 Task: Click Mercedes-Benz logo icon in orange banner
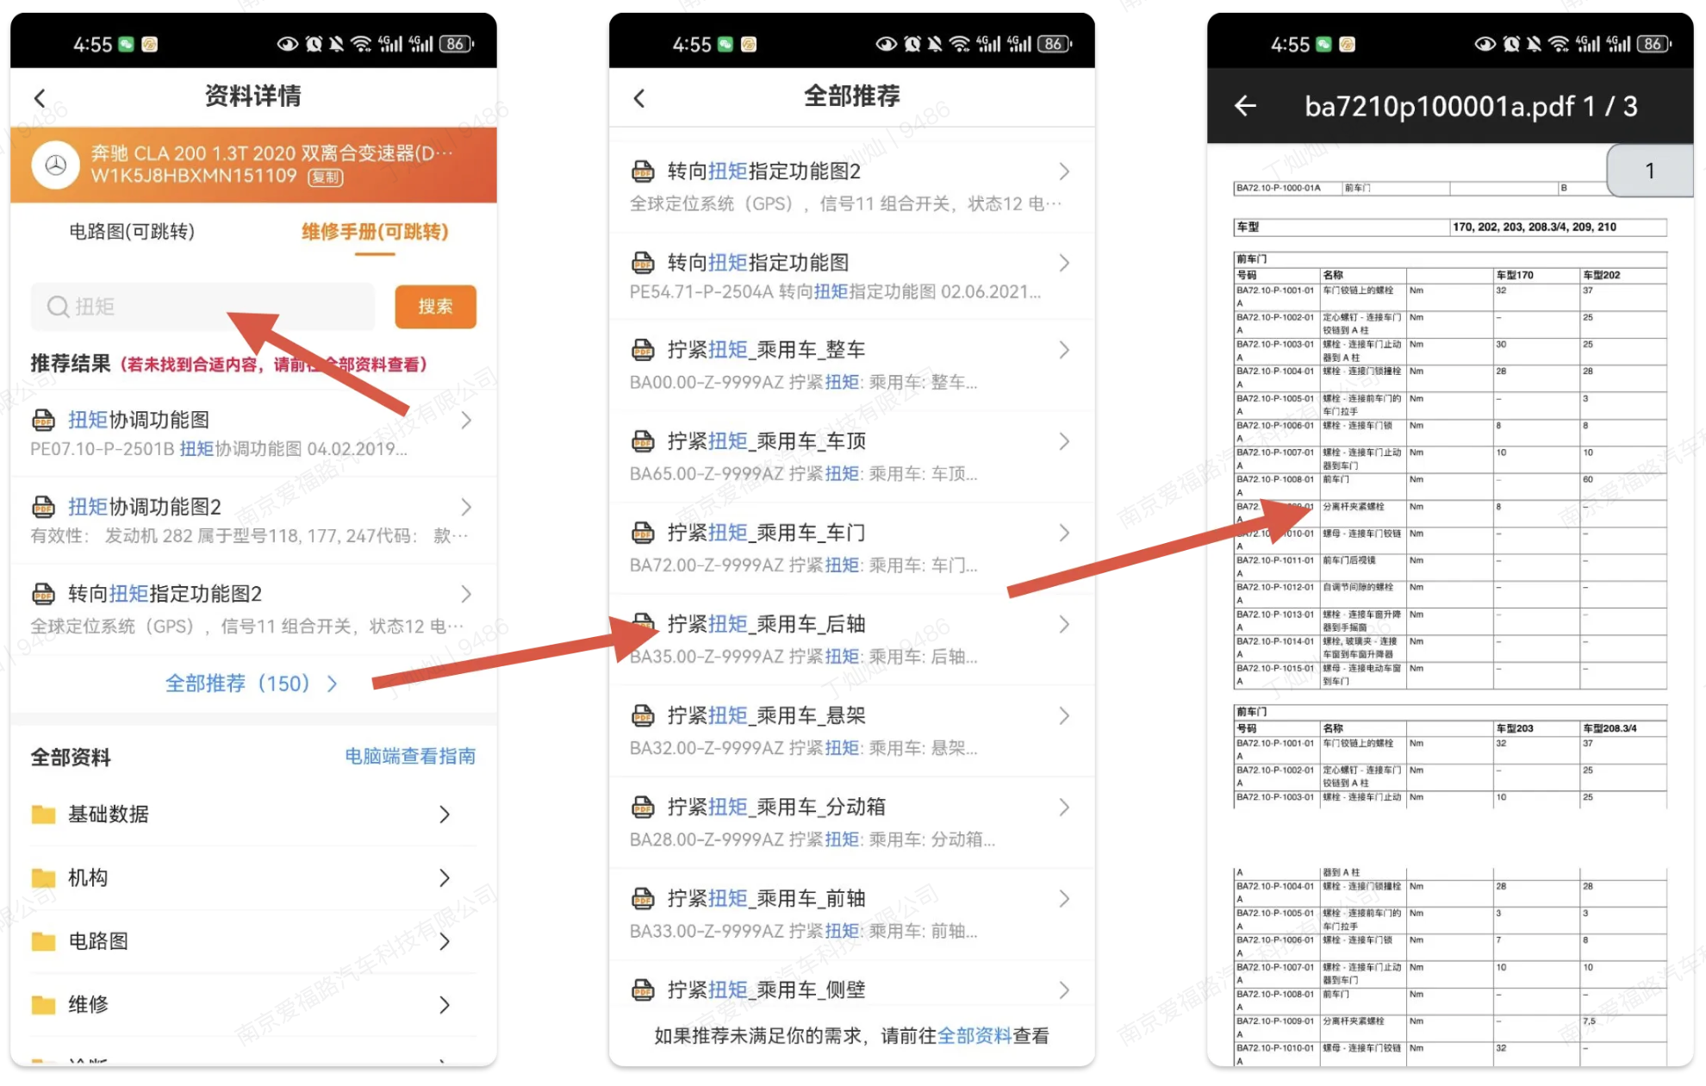point(56,165)
